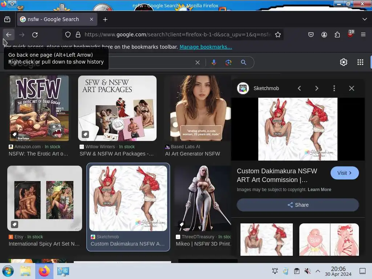Image resolution: width=372 pixels, height=279 pixels.
Task: Open preview panel more options menu
Action: [334, 88]
